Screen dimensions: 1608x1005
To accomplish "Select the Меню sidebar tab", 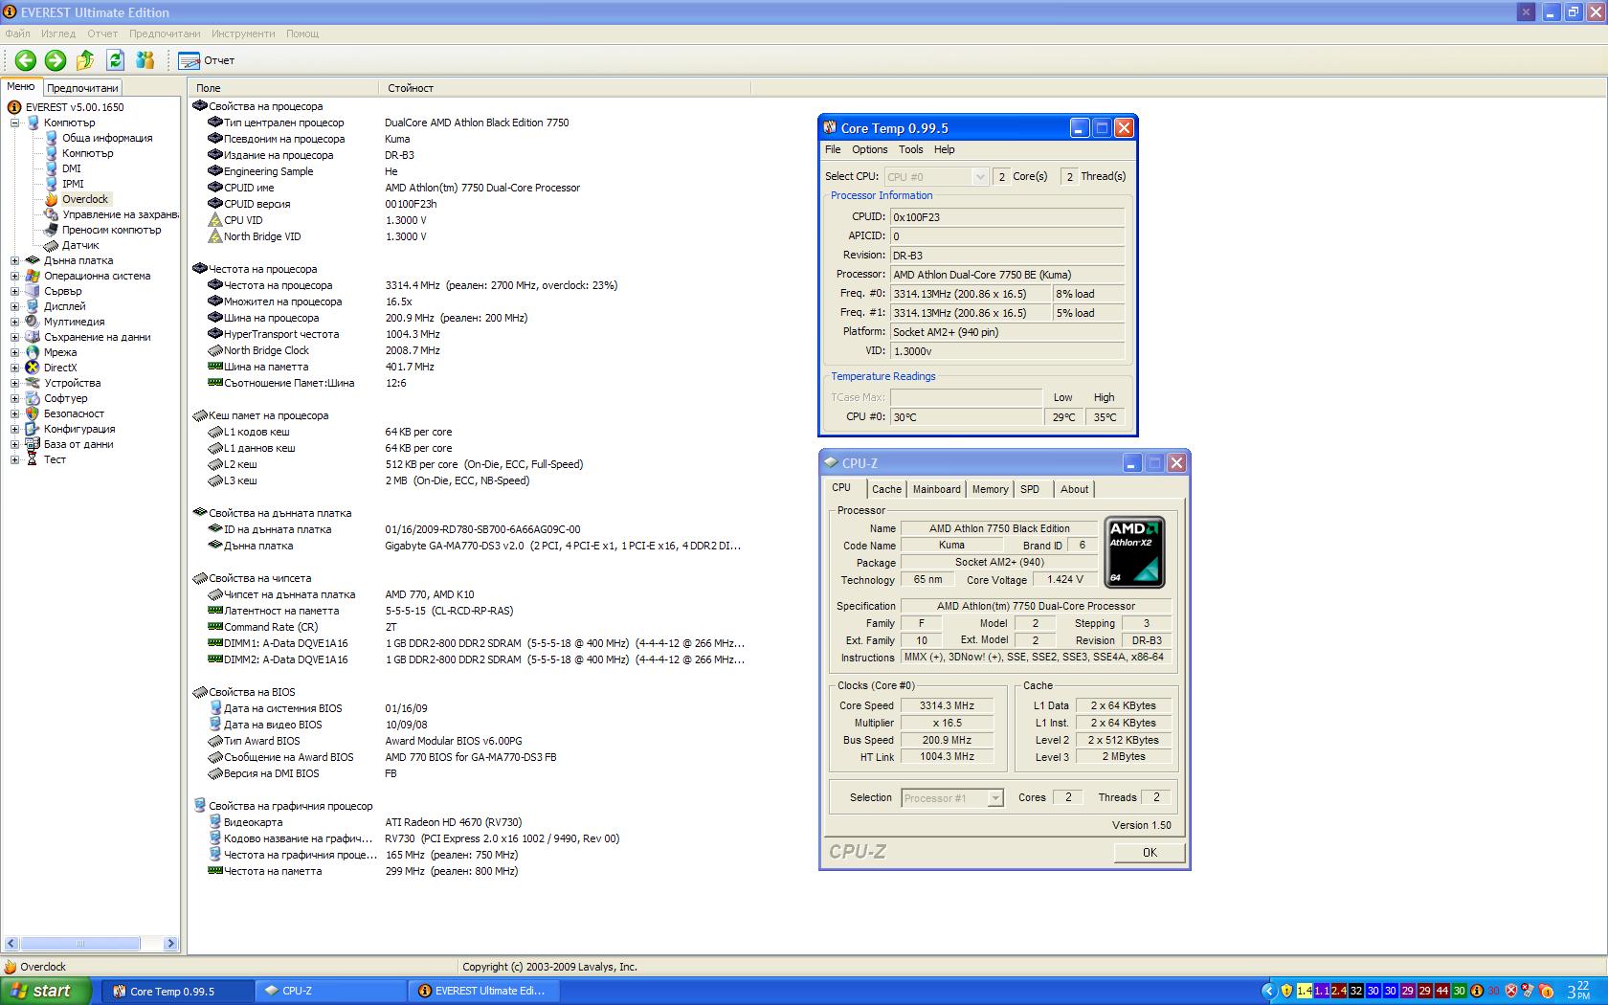I will pyautogui.click(x=21, y=86).
